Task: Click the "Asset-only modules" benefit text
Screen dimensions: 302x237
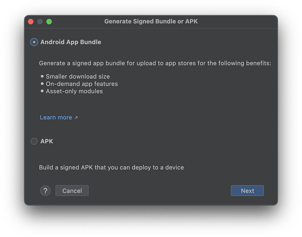Action: coord(74,91)
